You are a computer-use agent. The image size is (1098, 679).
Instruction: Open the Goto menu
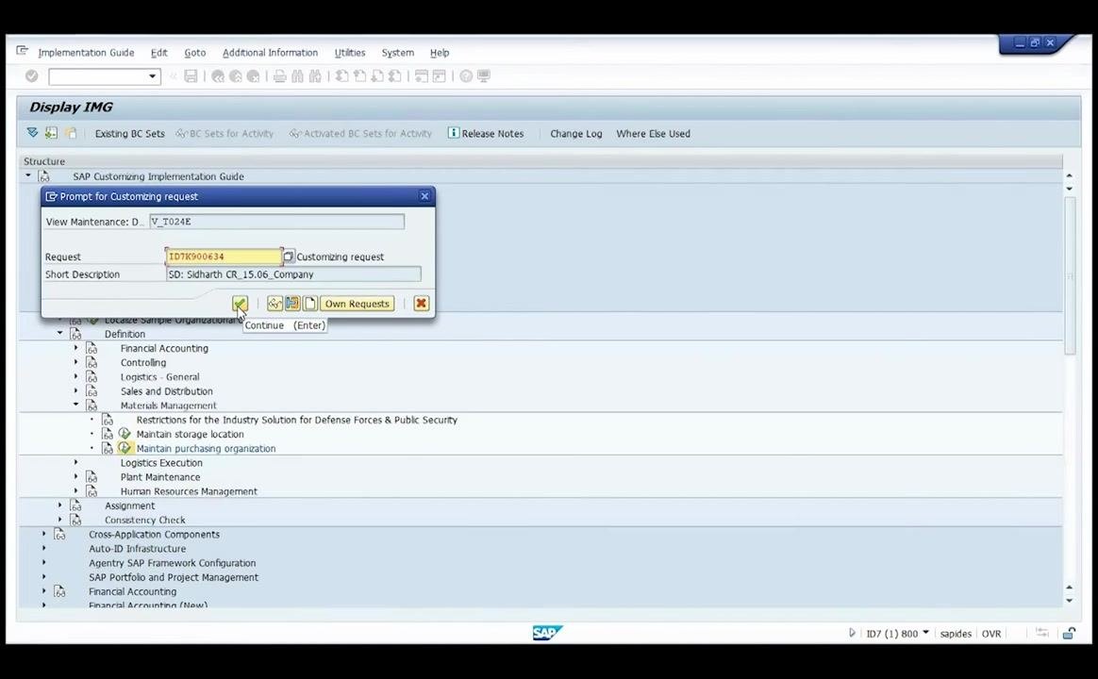click(194, 53)
